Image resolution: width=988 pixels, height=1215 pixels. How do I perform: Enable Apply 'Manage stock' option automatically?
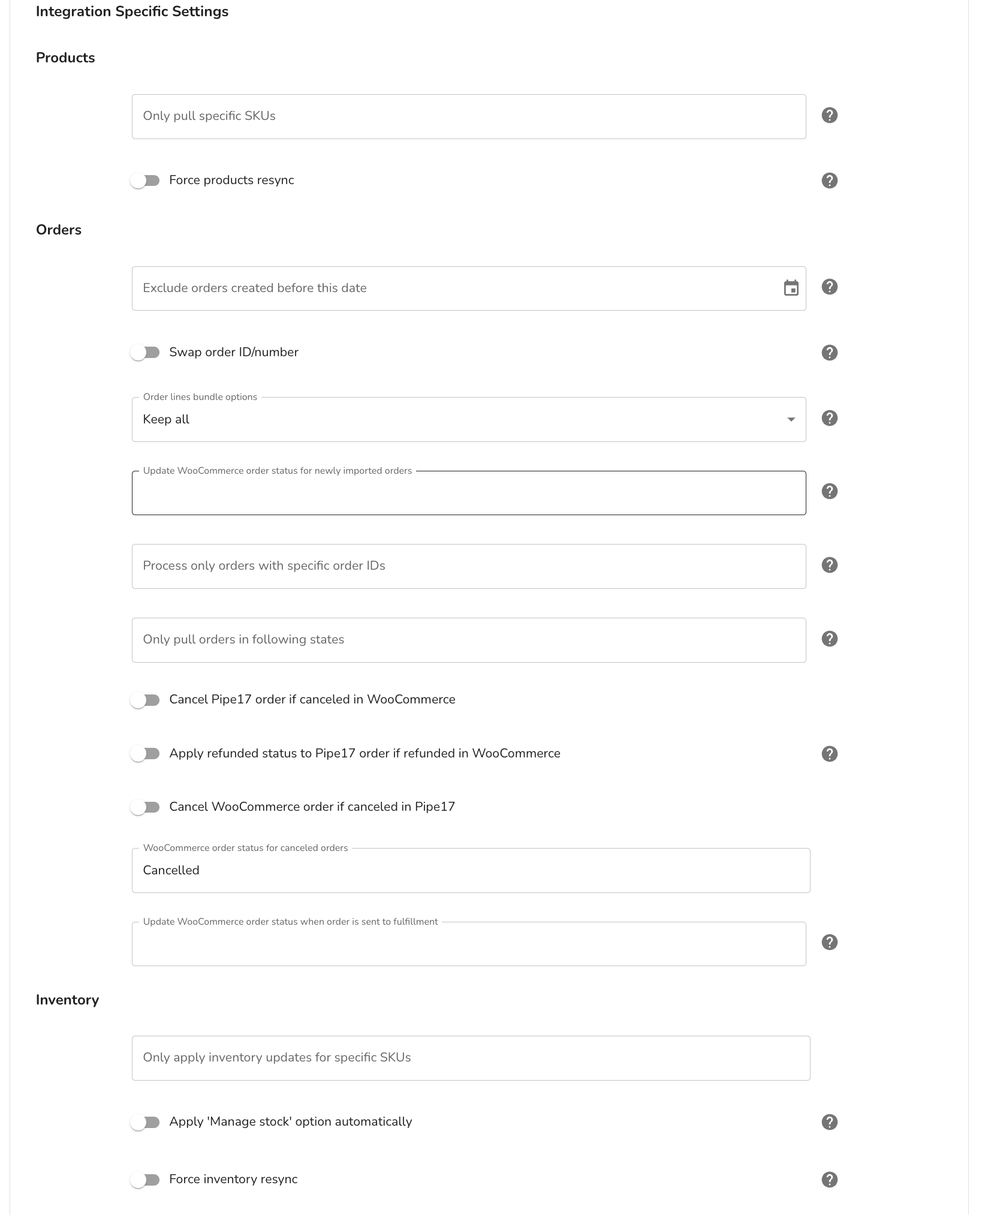click(x=145, y=1122)
